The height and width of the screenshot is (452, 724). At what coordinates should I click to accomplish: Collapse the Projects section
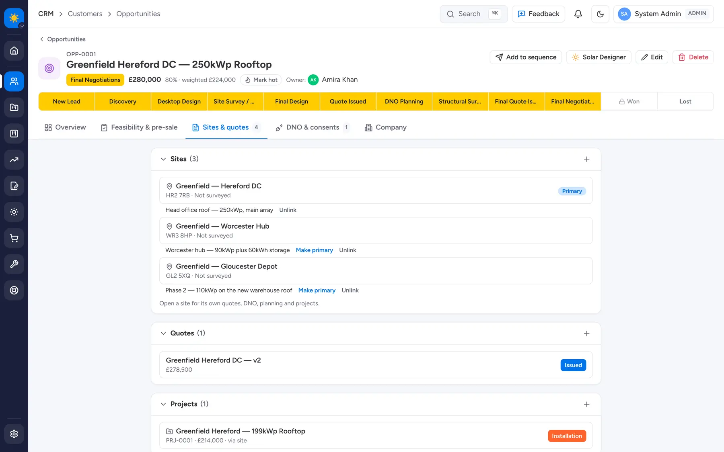[x=163, y=404]
